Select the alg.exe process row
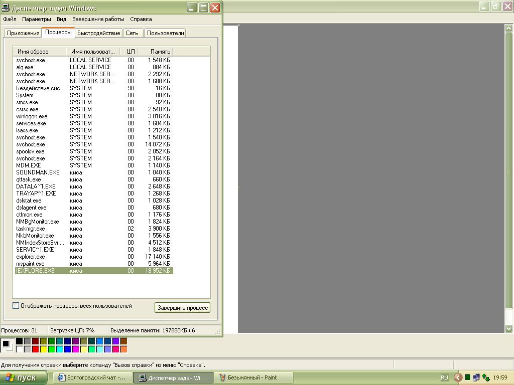This screenshot has width=514, height=385. pyautogui.click(x=94, y=67)
